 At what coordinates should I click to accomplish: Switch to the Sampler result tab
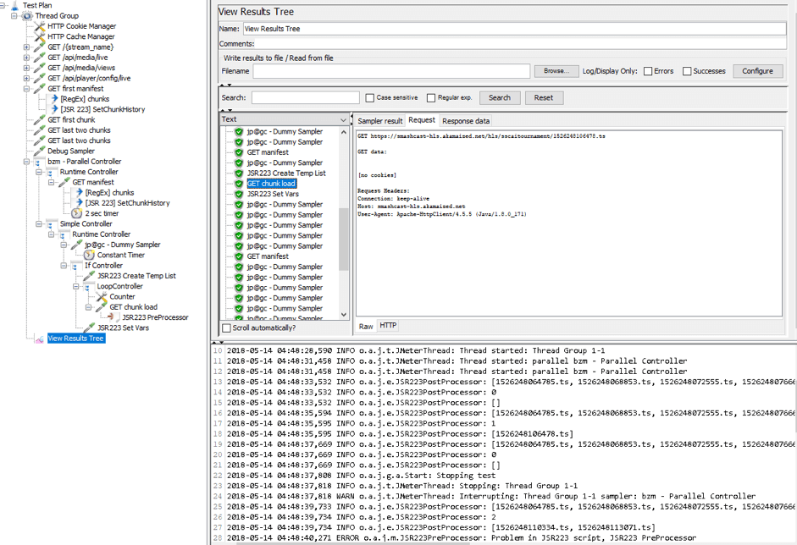[379, 121]
